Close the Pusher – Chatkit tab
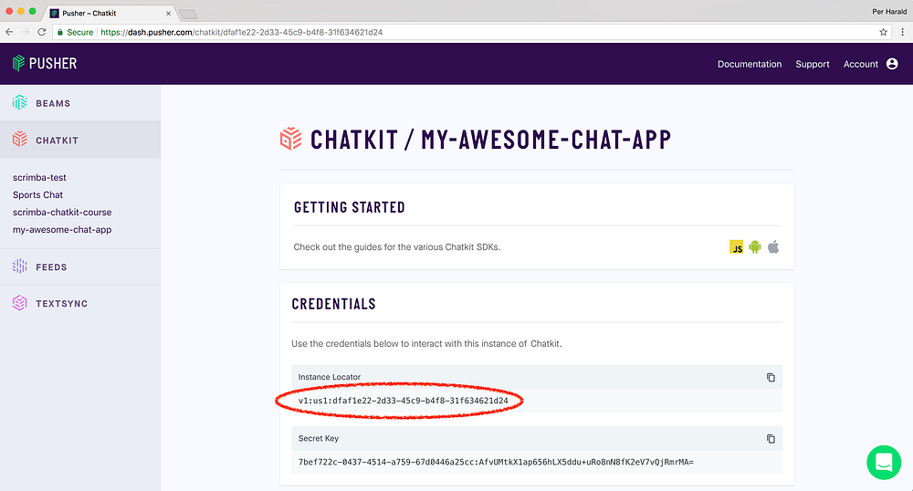Screen dimensions: 913x491 pos(168,13)
